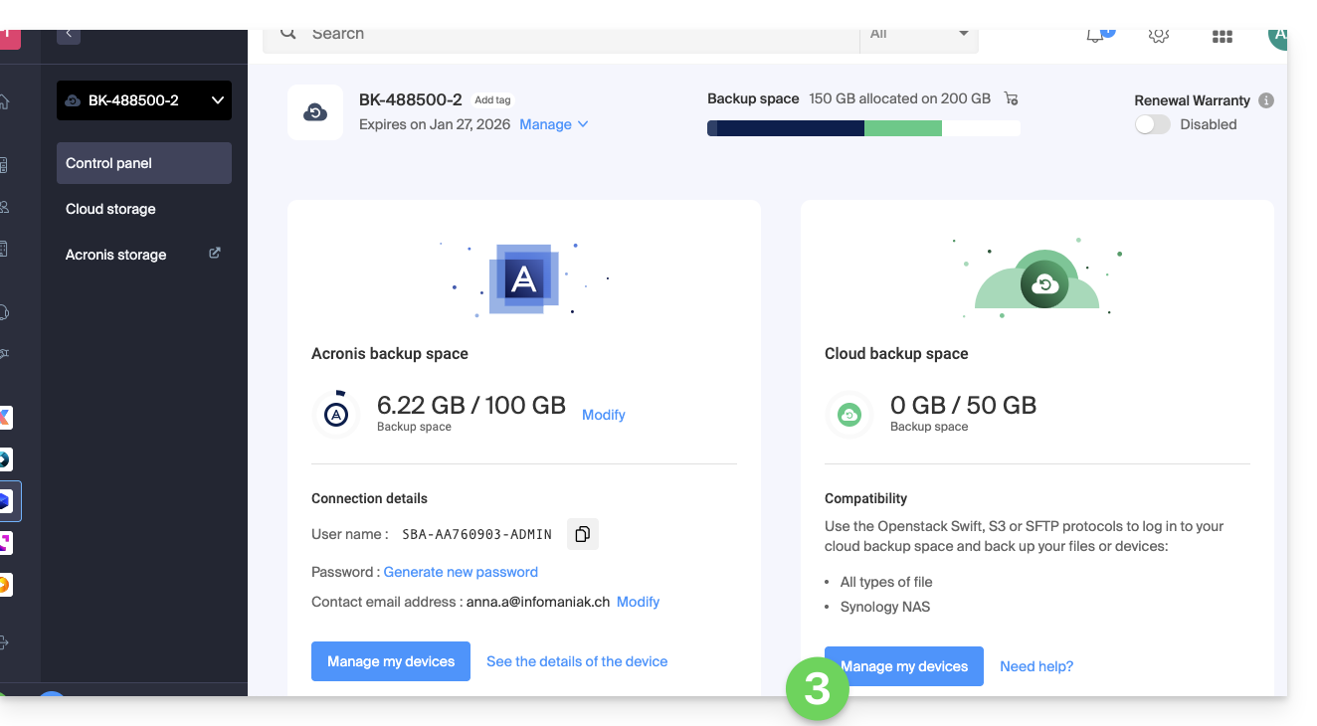Image resolution: width=1317 pixels, height=726 pixels.
Task: Click the Acronis usage ring icon
Action: (336, 414)
